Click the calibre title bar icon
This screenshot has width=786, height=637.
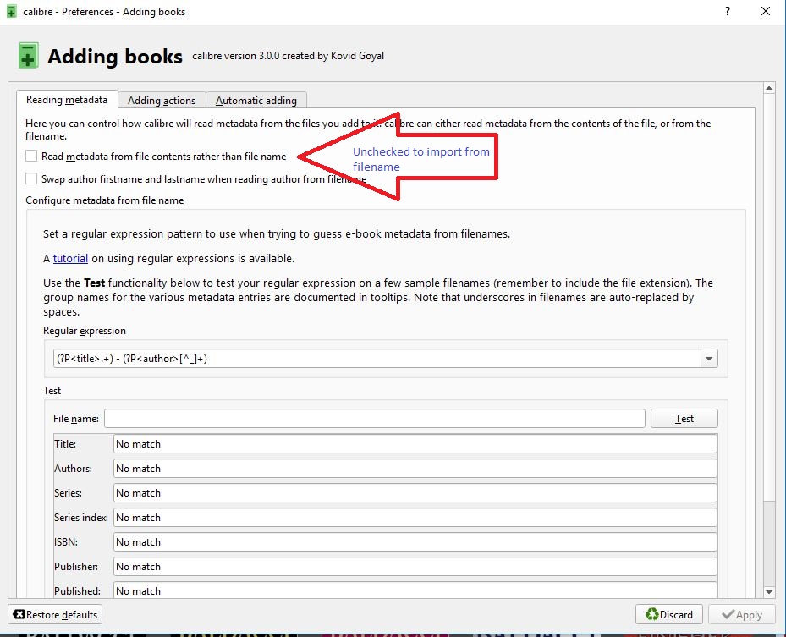click(x=12, y=11)
